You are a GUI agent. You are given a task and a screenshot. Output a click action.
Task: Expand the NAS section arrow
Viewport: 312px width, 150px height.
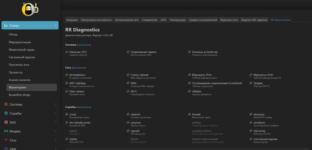tap(55, 122)
